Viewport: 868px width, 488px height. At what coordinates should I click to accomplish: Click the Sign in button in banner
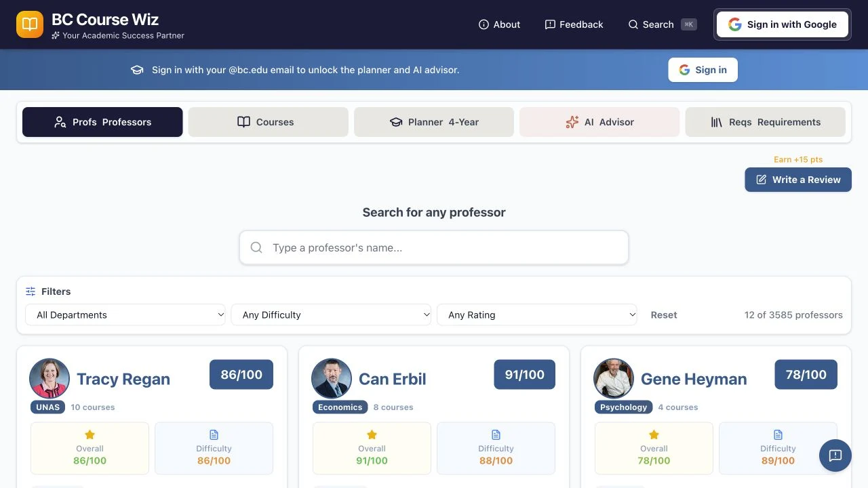[703, 70]
